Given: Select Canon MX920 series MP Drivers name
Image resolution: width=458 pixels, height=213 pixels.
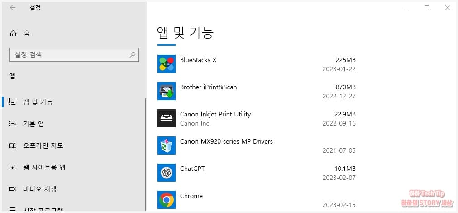Looking at the screenshot, I should [x=226, y=141].
